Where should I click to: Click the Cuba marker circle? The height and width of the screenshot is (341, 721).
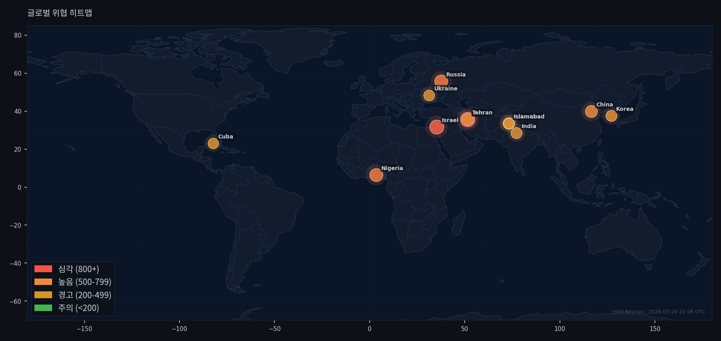click(213, 143)
